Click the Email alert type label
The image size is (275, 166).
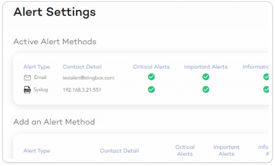tap(40, 77)
